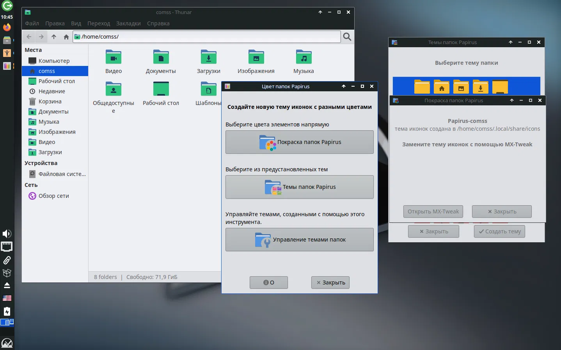Click the 'Papirus-comss' theme name text
The height and width of the screenshot is (350, 561).
click(x=467, y=121)
